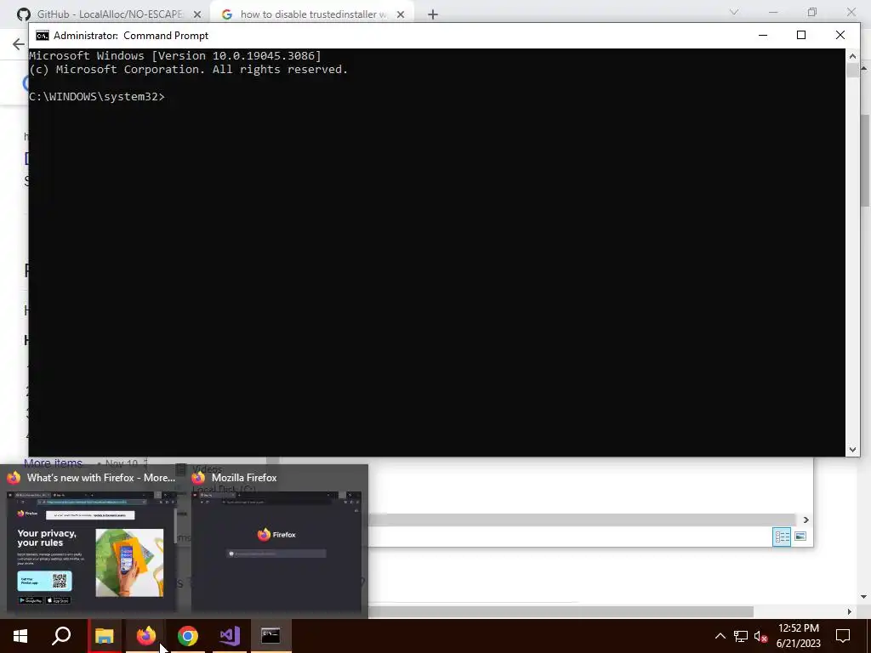Image resolution: width=871 pixels, height=653 pixels.
Task: Open the notification center icon
Action: click(843, 636)
